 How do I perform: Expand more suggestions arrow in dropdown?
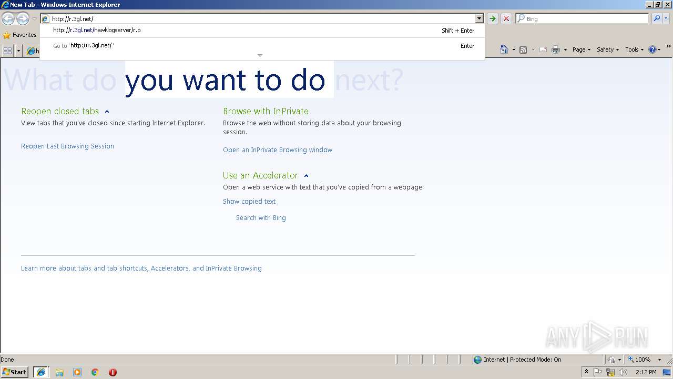[x=260, y=55]
